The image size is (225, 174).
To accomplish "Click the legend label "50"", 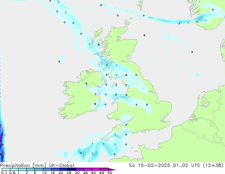I will (110, 173).
